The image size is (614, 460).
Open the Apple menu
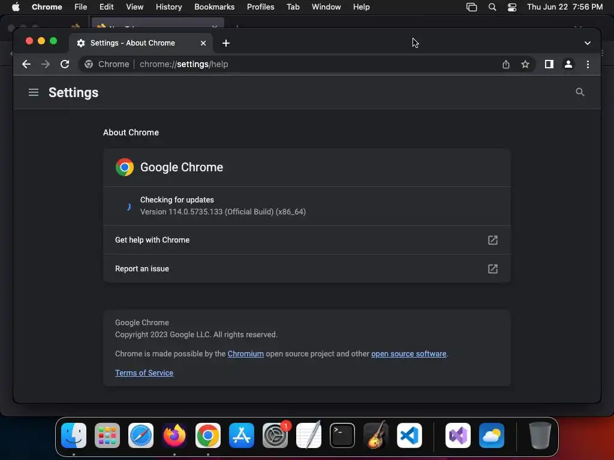[x=16, y=7]
